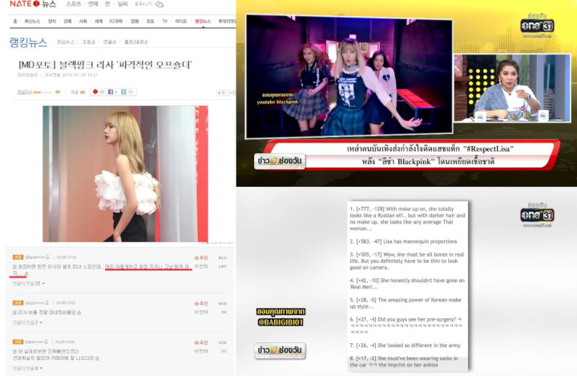Click the NATE news logo
The image size is (577, 376).
33,4
